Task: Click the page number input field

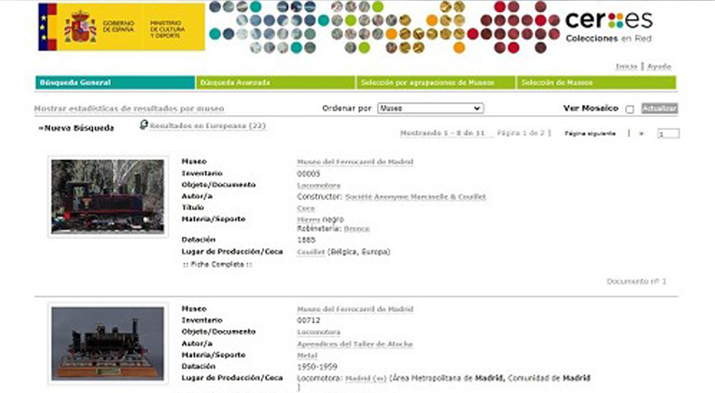Action: pyautogui.click(x=668, y=134)
